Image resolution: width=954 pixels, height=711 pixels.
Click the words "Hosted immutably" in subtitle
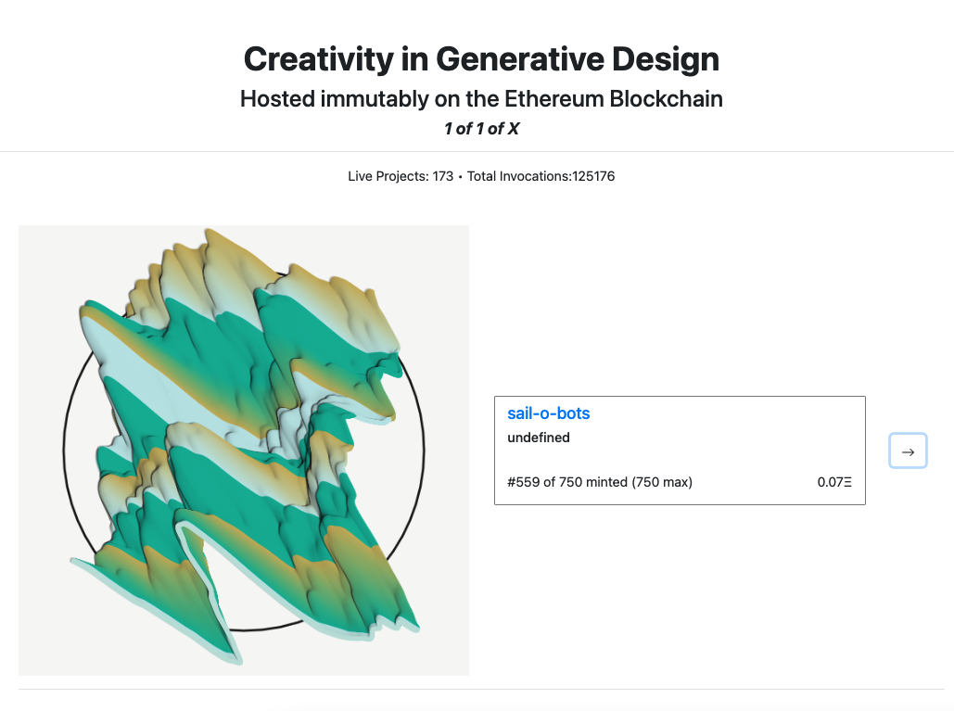[335, 98]
